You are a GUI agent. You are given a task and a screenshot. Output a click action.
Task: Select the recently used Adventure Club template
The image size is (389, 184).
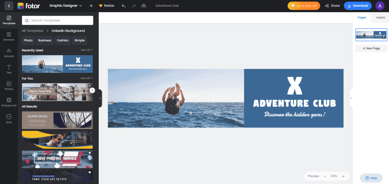coord(57,64)
